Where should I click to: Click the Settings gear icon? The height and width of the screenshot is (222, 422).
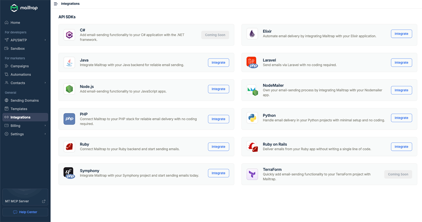coord(6,134)
